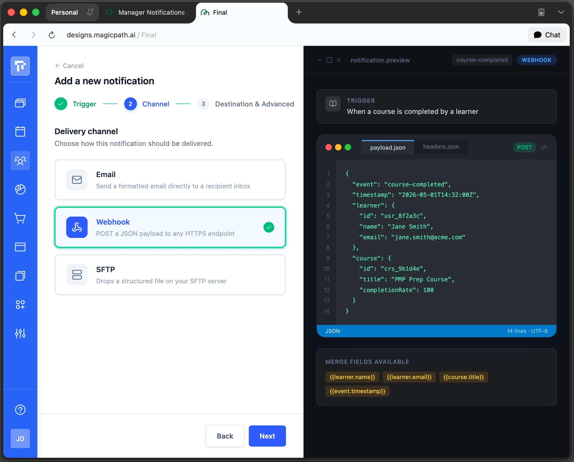The image size is (574, 462).
Task: Click "14 lines · UTF-8" status text
Action: pos(527,331)
